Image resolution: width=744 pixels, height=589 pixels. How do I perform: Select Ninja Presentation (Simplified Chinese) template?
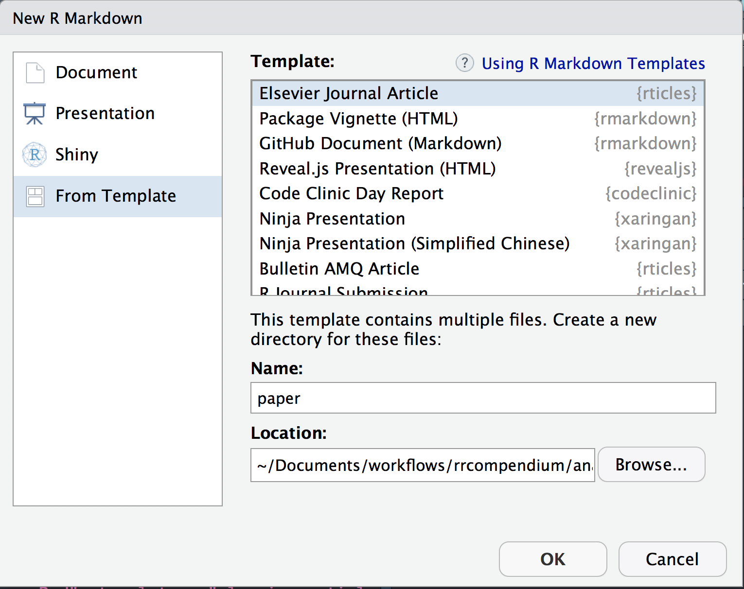click(414, 243)
